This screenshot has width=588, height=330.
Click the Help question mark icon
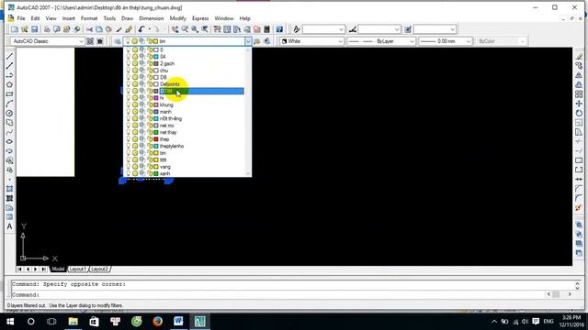pyautogui.click(x=279, y=29)
